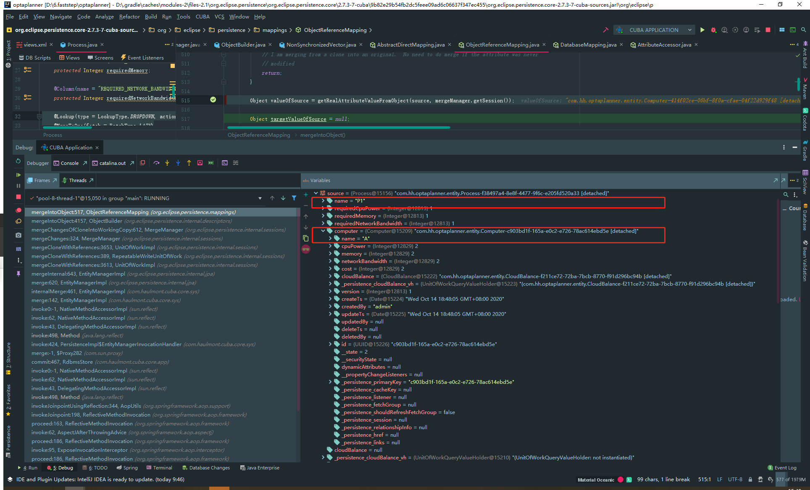This screenshot has height=490, width=810.
Task: Expand the id UUID variable
Action: (330, 344)
